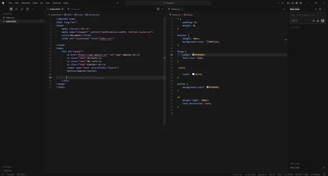
Task: Open New Chat entry in past chats list
Action: point(307,168)
